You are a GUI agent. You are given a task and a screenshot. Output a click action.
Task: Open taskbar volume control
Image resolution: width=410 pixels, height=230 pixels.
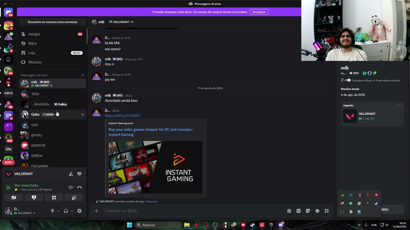387,225
